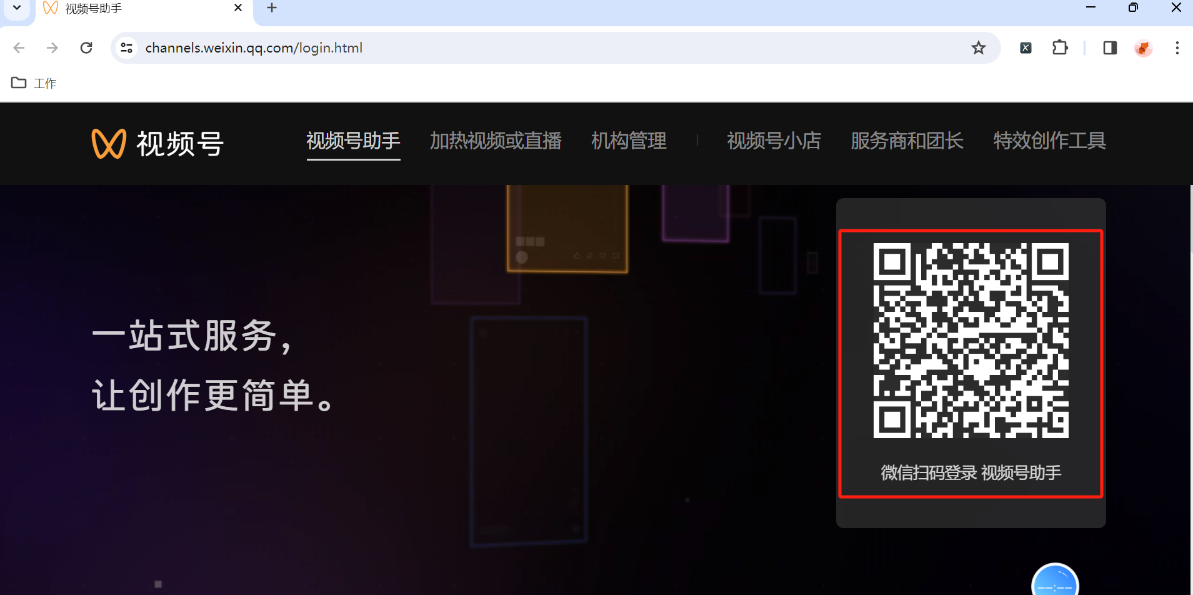Screen dimensions: 1193x595
Task: Open 视频号小店 navigation link
Action: coord(774,141)
